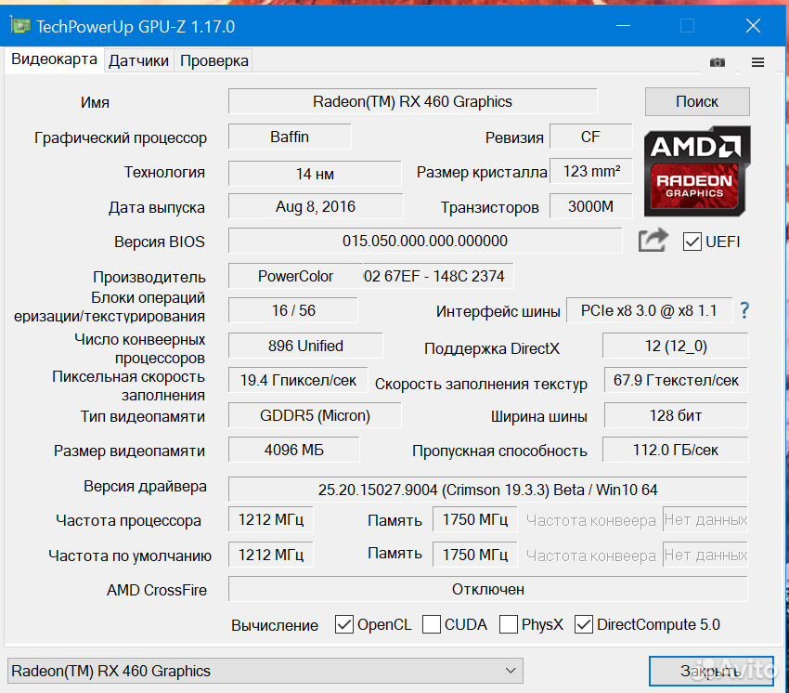This screenshot has width=789, height=693.
Task: Click the 67.9 Гтекстел/сек value
Action: 676,380
